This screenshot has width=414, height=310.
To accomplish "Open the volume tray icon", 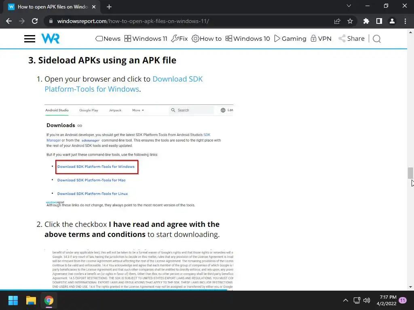I will point(367,300).
